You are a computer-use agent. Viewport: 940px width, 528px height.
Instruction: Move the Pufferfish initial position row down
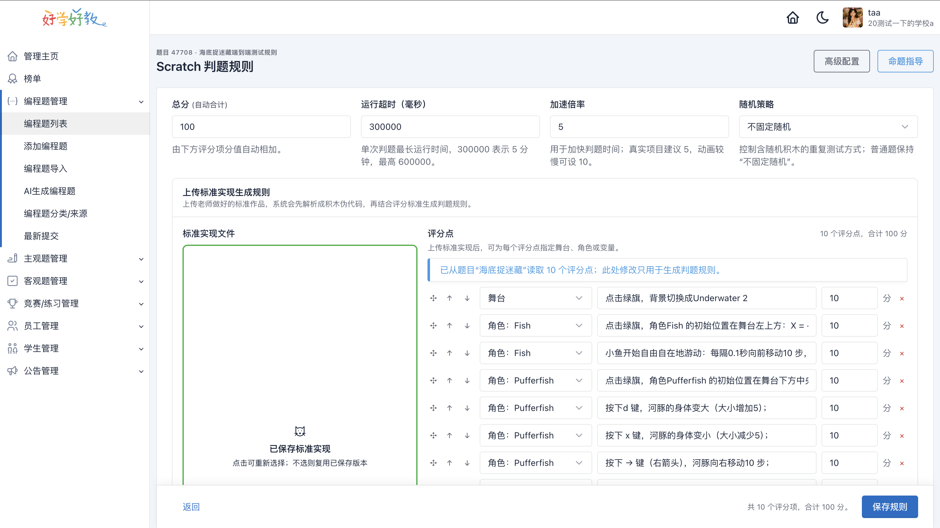click(x=467, y=380)
